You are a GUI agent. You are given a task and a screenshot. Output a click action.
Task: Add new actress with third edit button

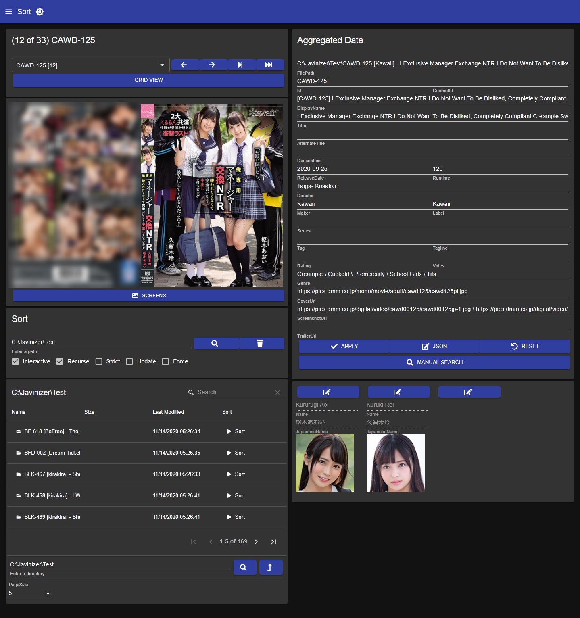[469, 392]
